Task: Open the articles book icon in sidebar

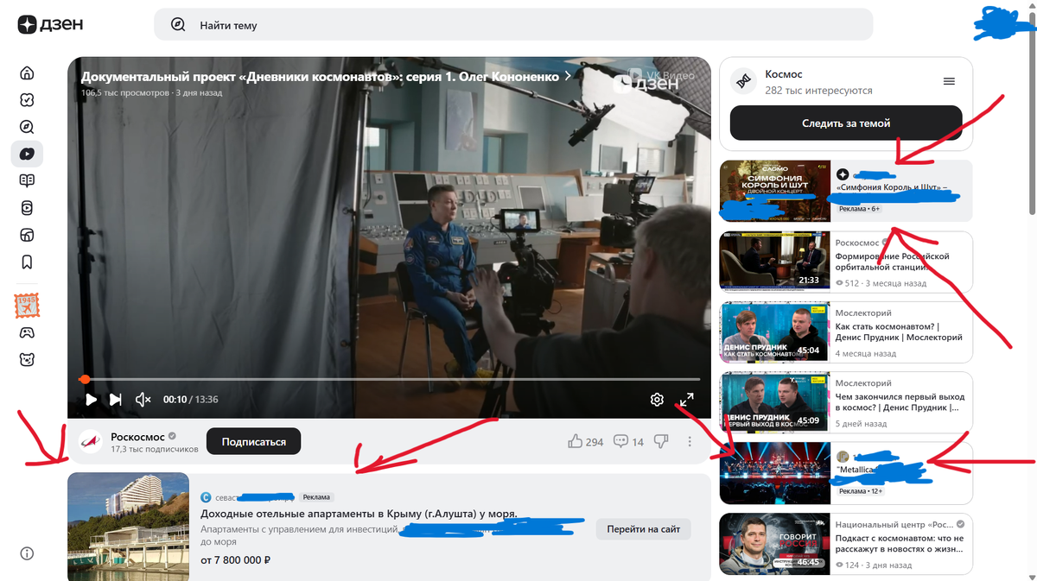Action: click(x=27, y=180)
